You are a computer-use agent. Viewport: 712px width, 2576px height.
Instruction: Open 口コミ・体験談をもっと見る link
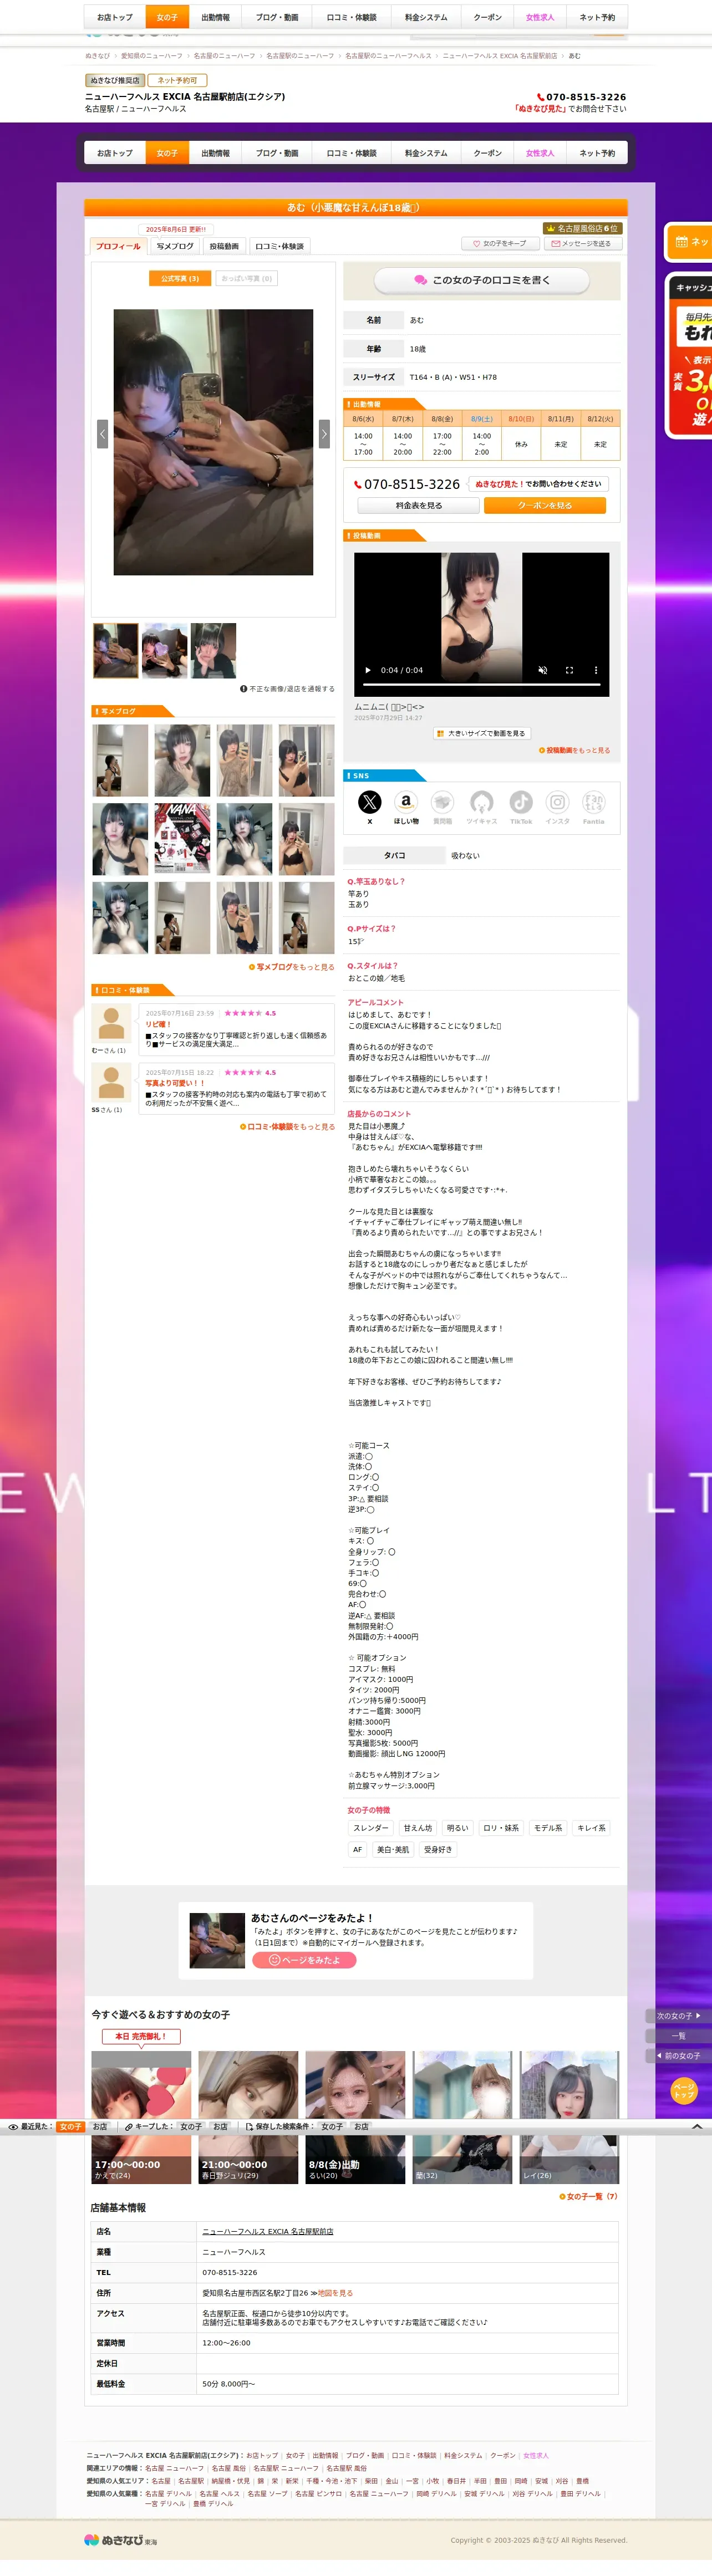click(x=288, y=1126)
